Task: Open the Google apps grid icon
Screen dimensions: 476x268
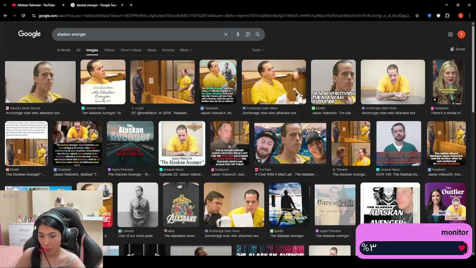Action: (x=450, y=34)
